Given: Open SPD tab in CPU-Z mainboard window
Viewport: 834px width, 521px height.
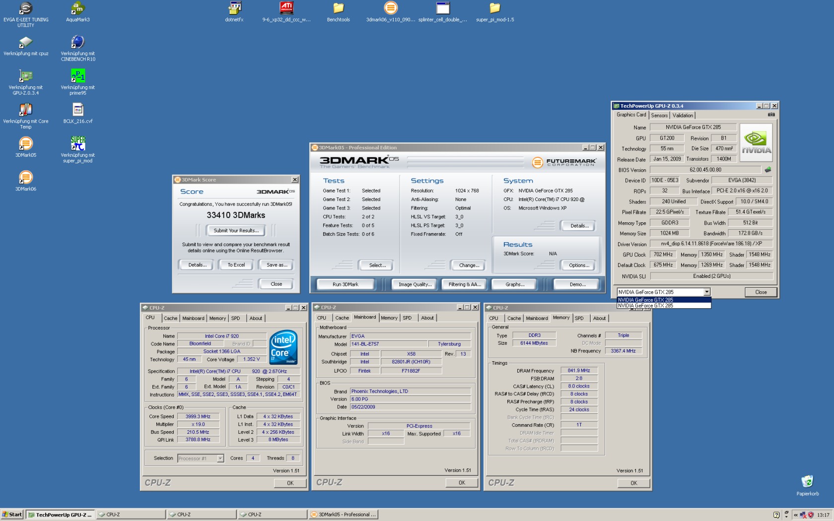Looking at the screenshot, I should click(407, 318).
